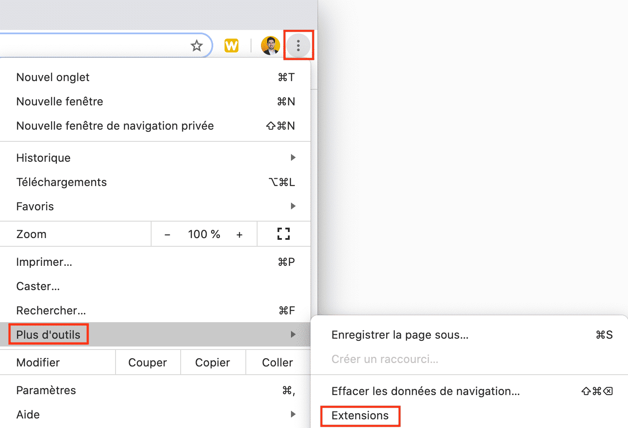
Task: Select Extensions in the submenu
Action: tap(360, 415)
